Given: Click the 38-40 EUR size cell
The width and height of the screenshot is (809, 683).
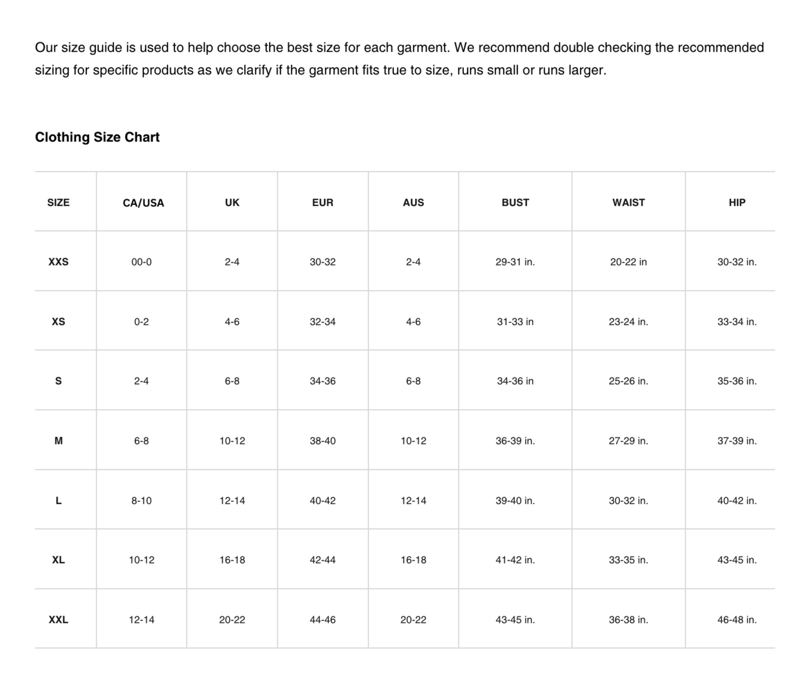Looking at the screenshot, I should (323, 441).
